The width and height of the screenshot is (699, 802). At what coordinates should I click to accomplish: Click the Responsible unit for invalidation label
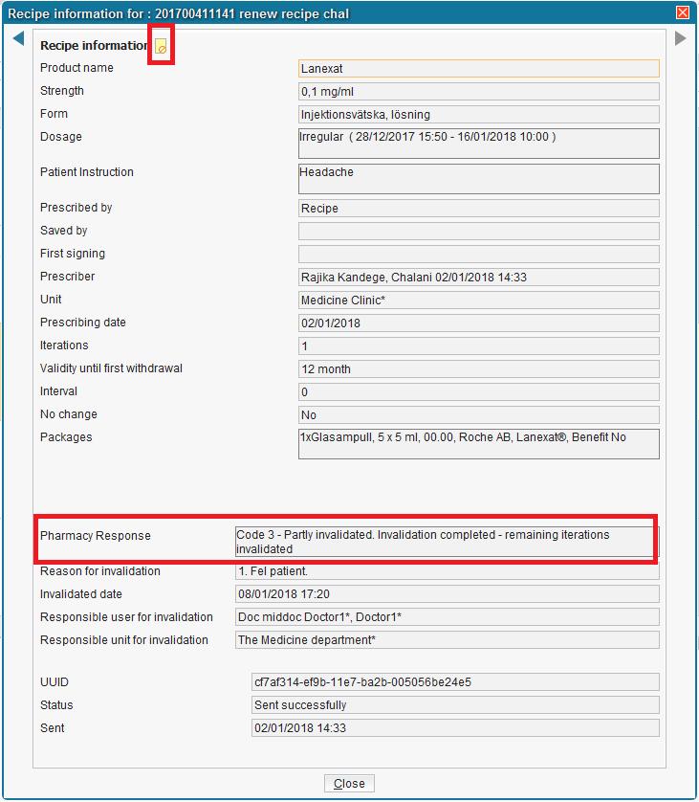pyautogui.click(x=124, y=640)
